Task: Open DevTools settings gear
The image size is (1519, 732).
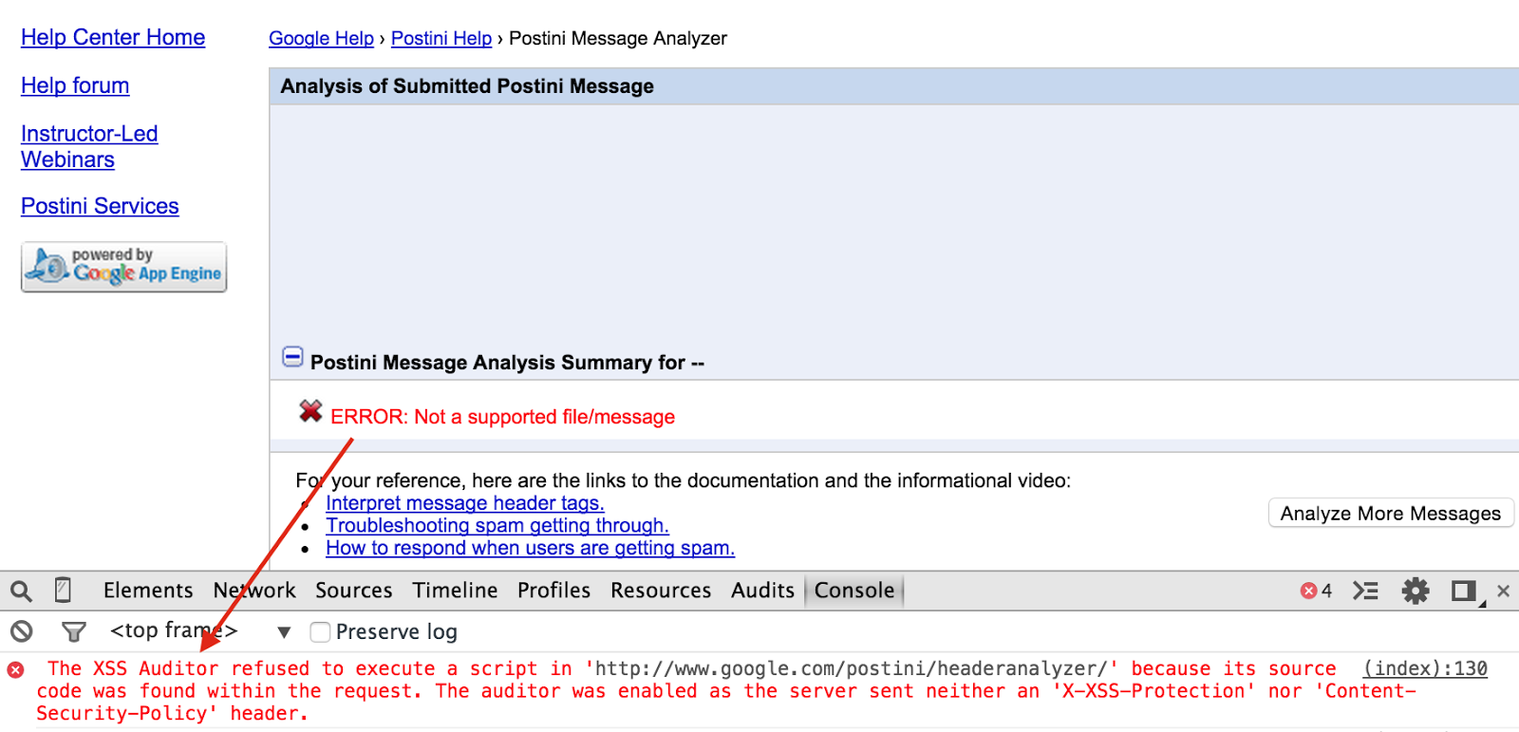Action: 1416,591
